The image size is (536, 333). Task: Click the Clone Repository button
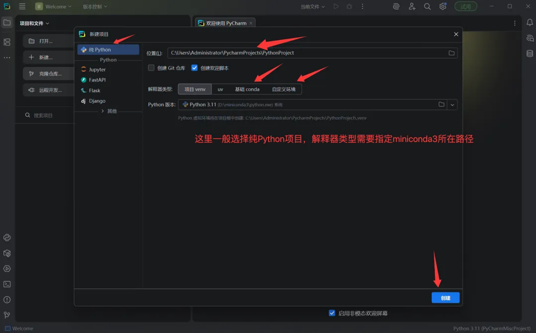click(x=49, y=73)
